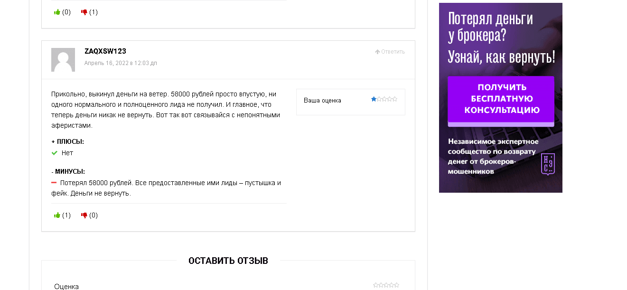
Task: Click the green checkmark icon under ПЛЮСЫ
Action: coord(54,153)
